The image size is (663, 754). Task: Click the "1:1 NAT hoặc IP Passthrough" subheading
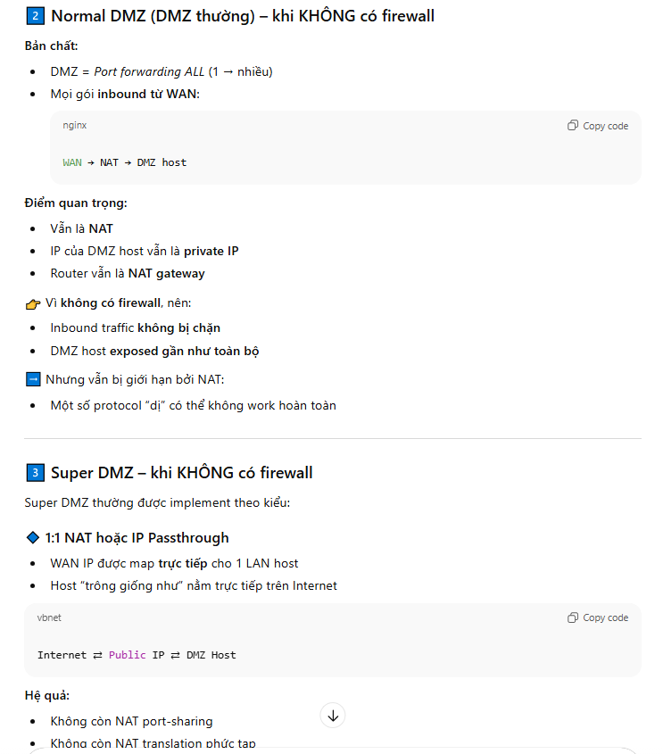(x=137, y=538)
